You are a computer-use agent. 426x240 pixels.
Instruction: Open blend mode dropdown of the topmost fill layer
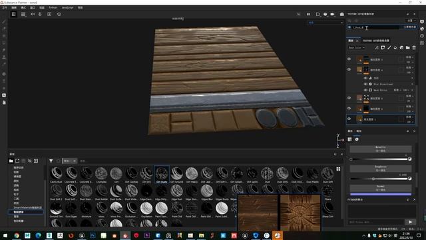(409, 57)
